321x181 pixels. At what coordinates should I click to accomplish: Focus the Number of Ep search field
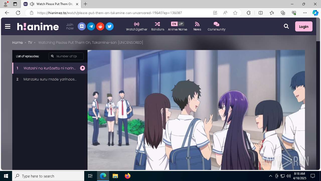tap(66, 56)
